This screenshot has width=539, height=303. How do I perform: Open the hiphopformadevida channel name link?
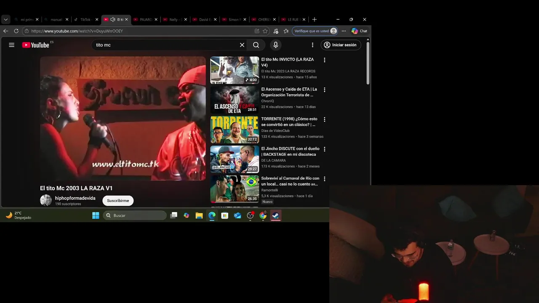coord(75,198)
